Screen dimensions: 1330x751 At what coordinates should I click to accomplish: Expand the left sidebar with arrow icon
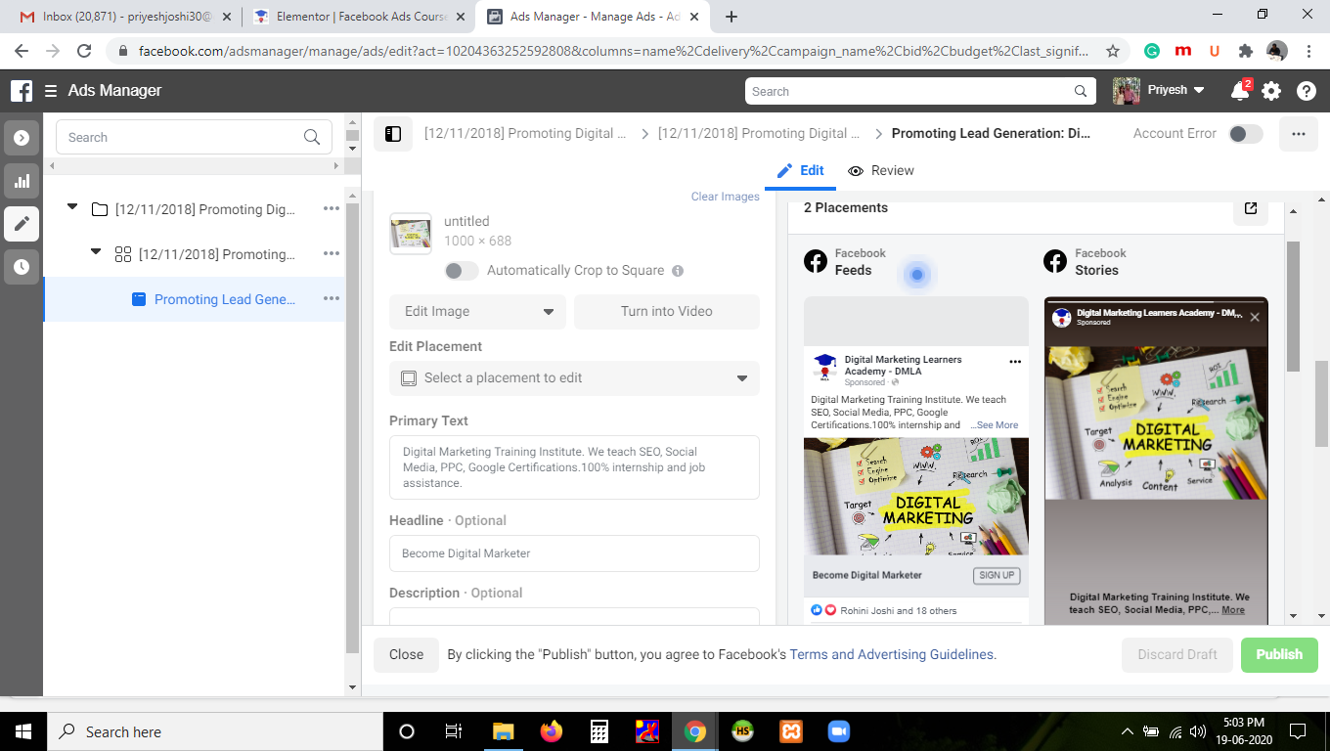[x=22, y=138]
